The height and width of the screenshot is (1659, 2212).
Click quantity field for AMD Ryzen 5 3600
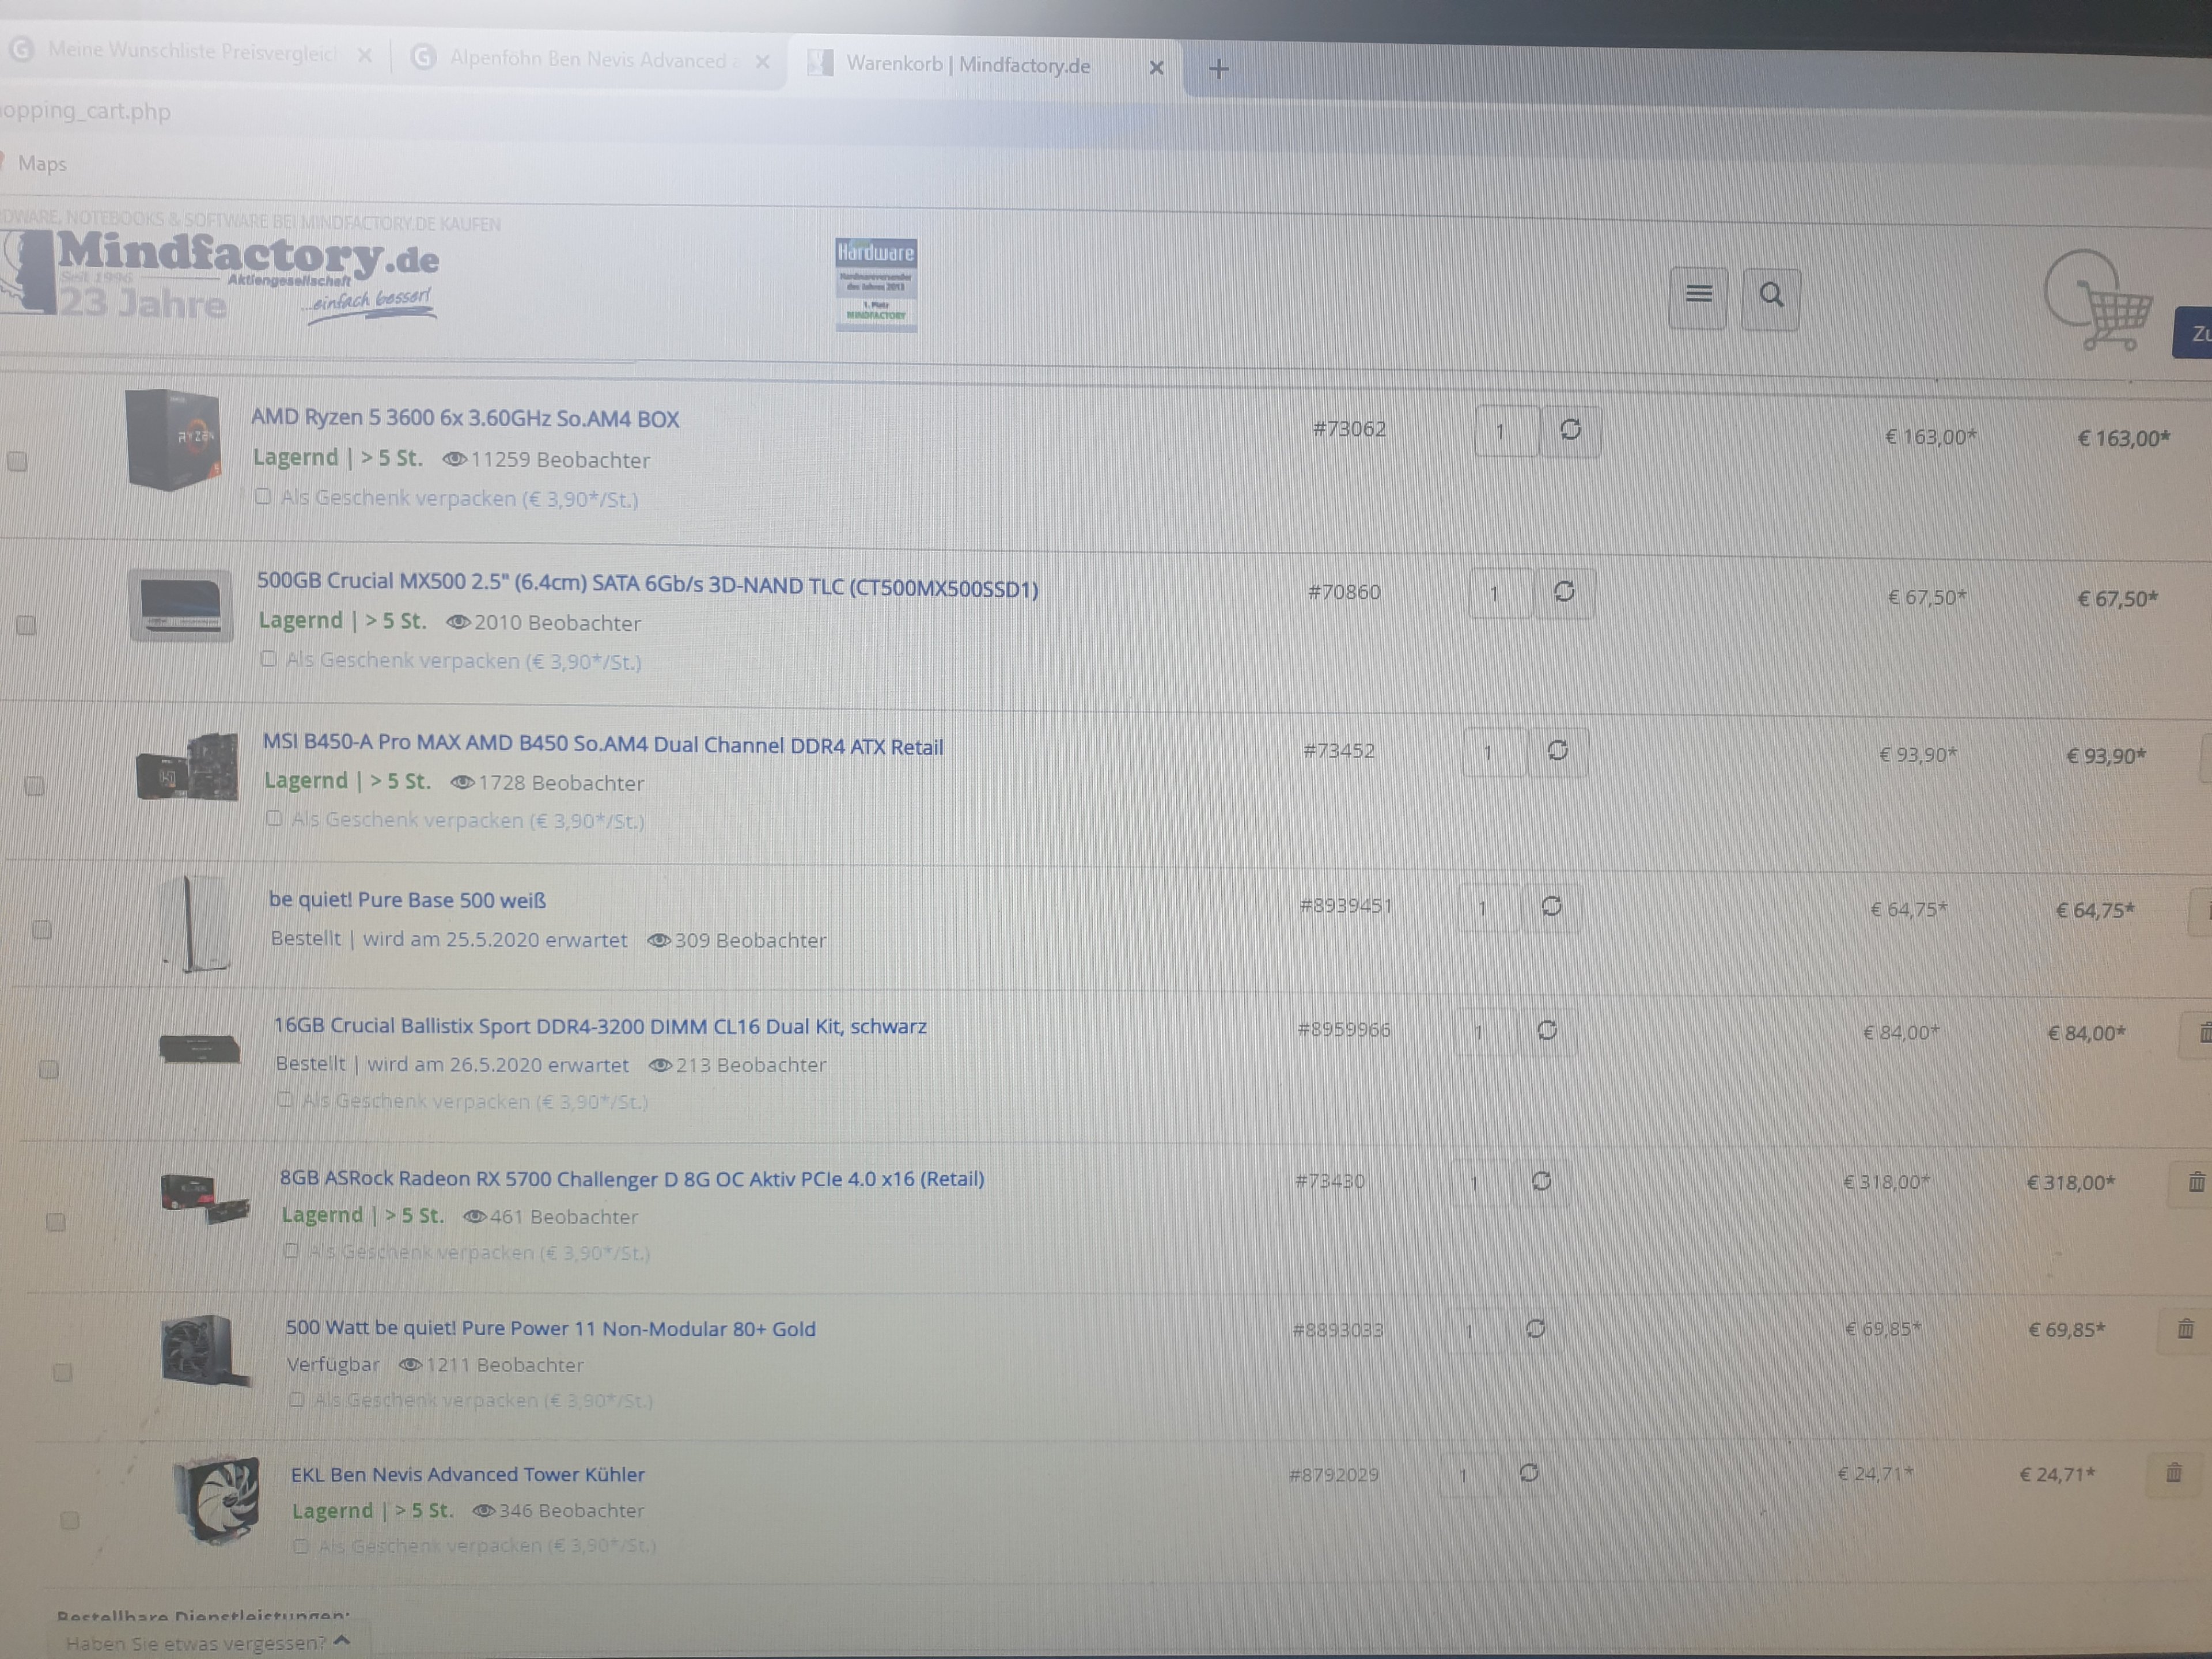coord(1506,431)
